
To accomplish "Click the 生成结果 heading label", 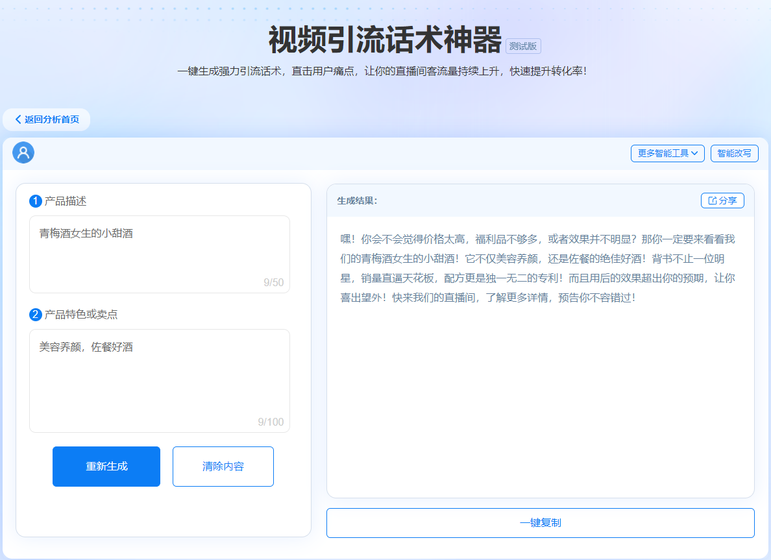I will click(x=357, y=201).
